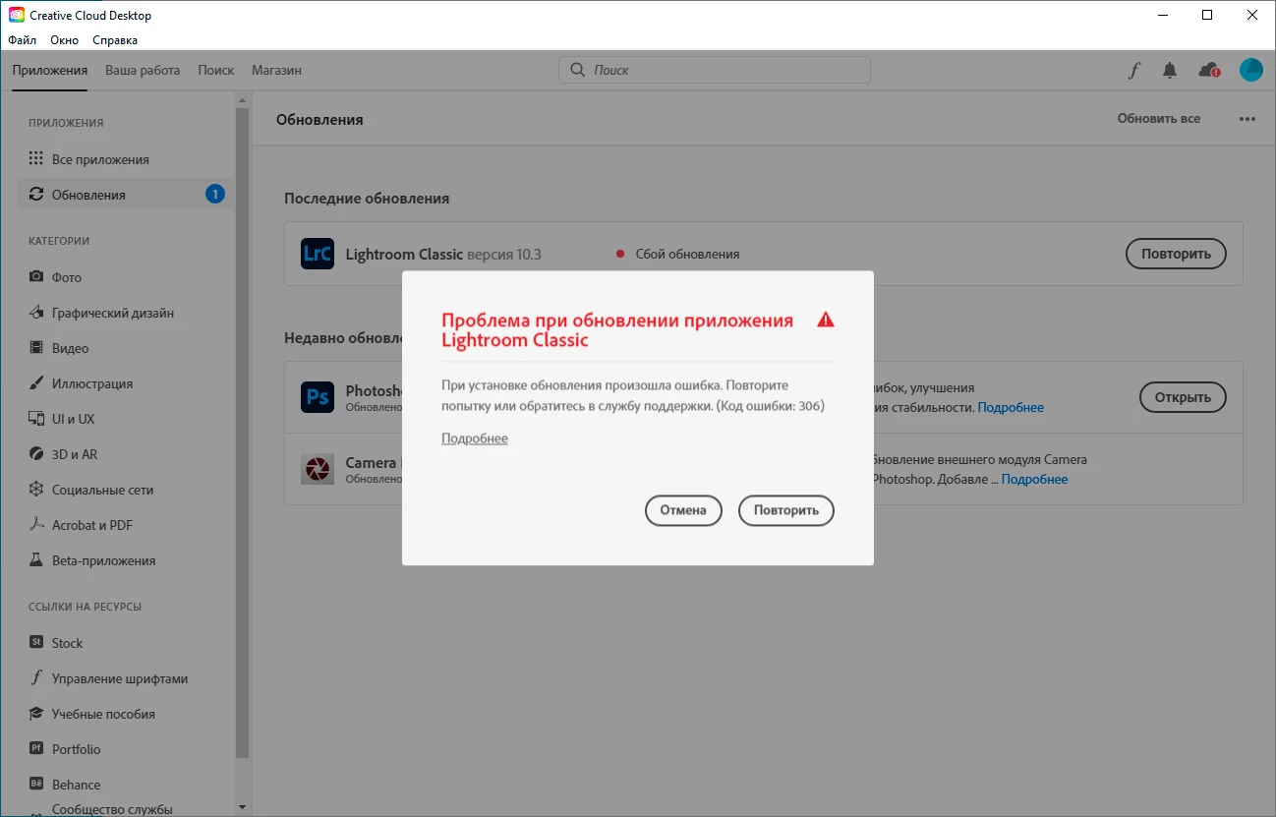Click the font management f icon
Image resolution: width=1276 pixels, height=817 pixels.
click(36, 678)
